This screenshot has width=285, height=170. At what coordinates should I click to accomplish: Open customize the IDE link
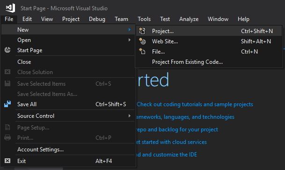pos(166,155)
